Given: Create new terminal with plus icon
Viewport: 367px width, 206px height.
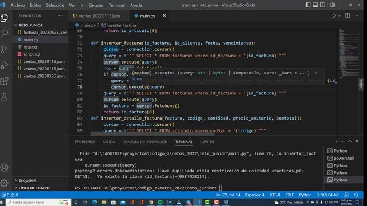Looking at the screenshot, I should coord(337,141).
